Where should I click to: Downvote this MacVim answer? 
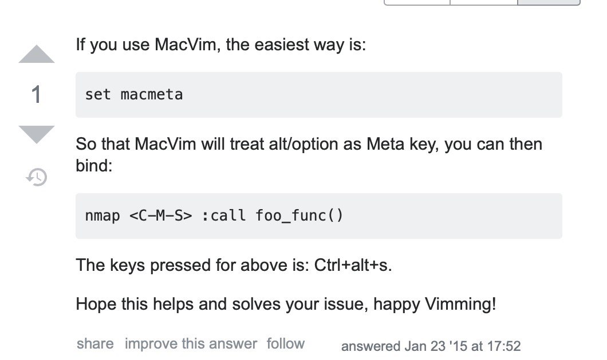[x=37, y=134]
